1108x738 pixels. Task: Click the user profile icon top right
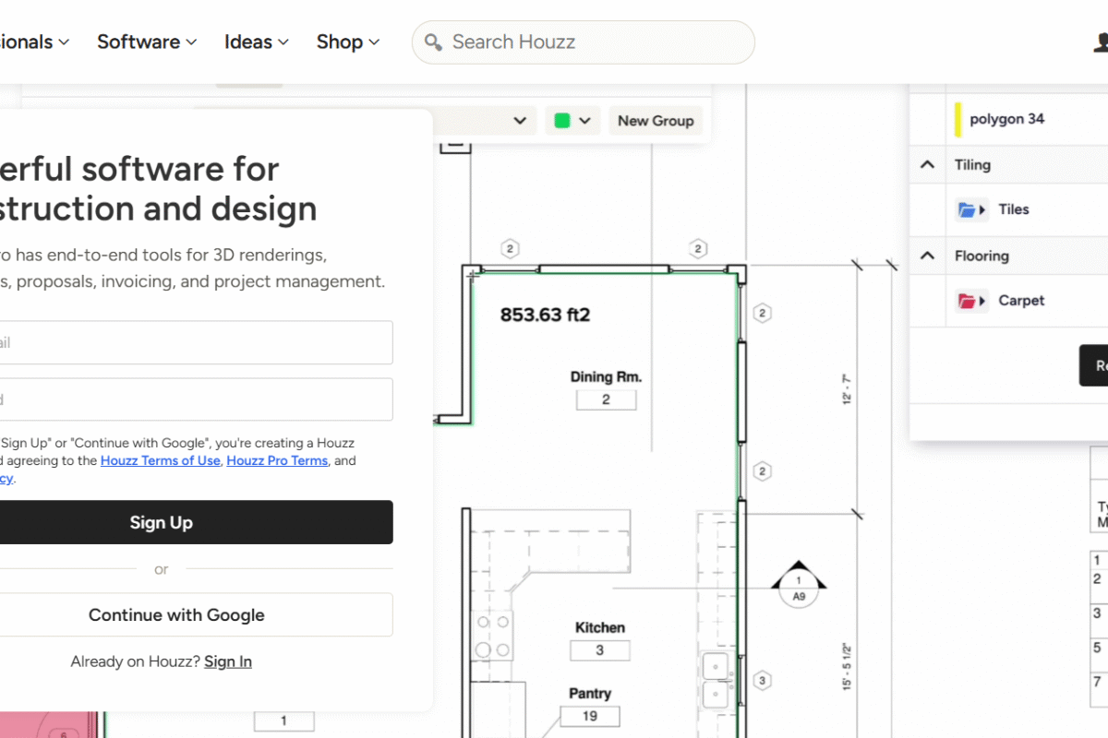point(1101,42)
